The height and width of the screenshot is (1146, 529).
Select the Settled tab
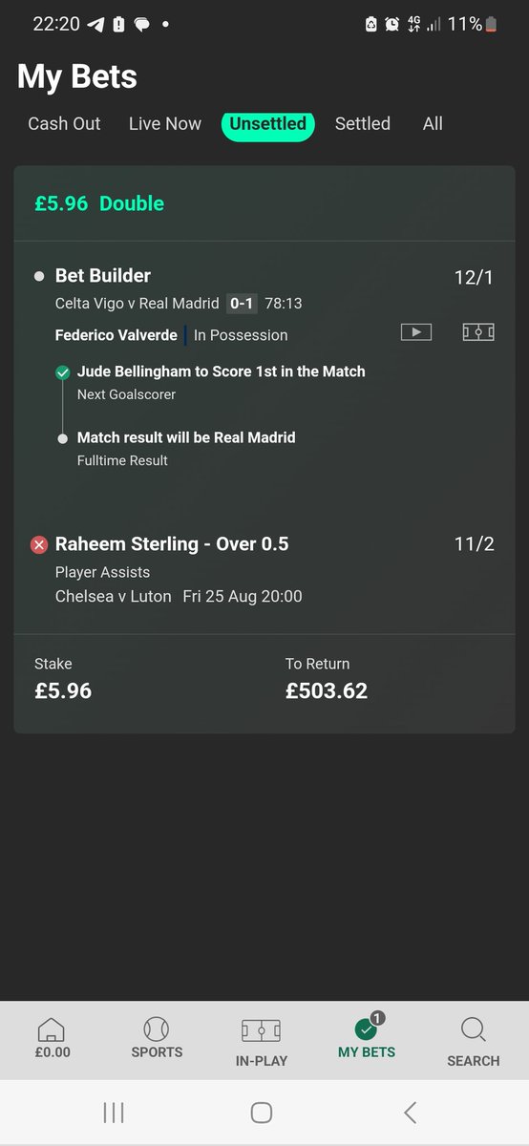(x=363, y=123)
